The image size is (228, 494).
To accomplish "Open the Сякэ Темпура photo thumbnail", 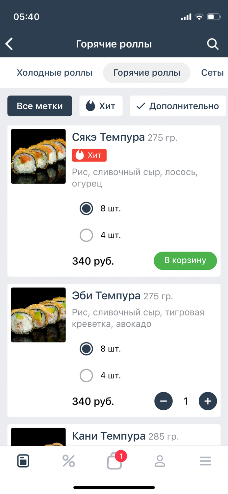I will [x=38, y=156].
